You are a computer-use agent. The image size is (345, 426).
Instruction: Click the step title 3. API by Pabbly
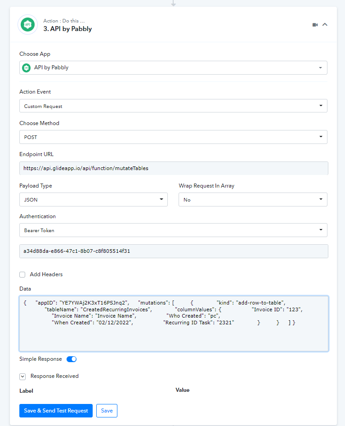(67, 29)
